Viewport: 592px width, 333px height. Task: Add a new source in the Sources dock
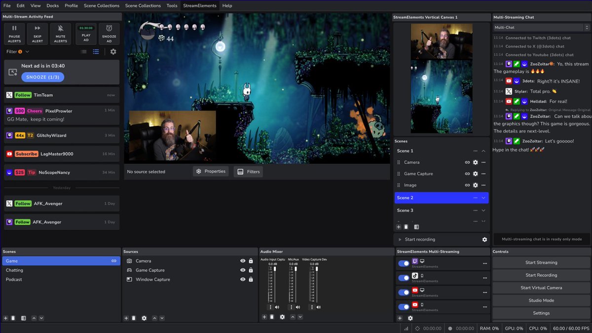click(x=126, y=318)
